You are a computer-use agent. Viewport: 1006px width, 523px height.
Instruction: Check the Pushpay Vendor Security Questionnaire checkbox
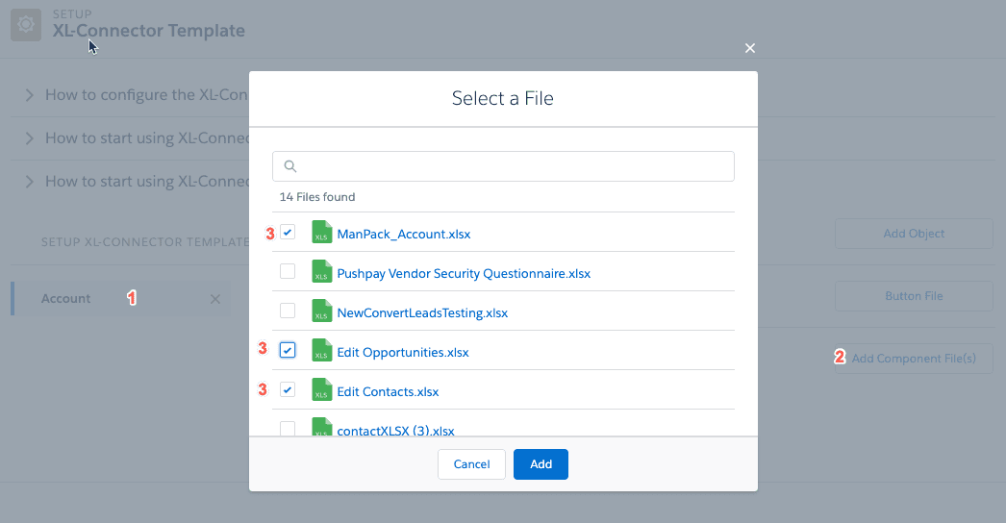288,271
